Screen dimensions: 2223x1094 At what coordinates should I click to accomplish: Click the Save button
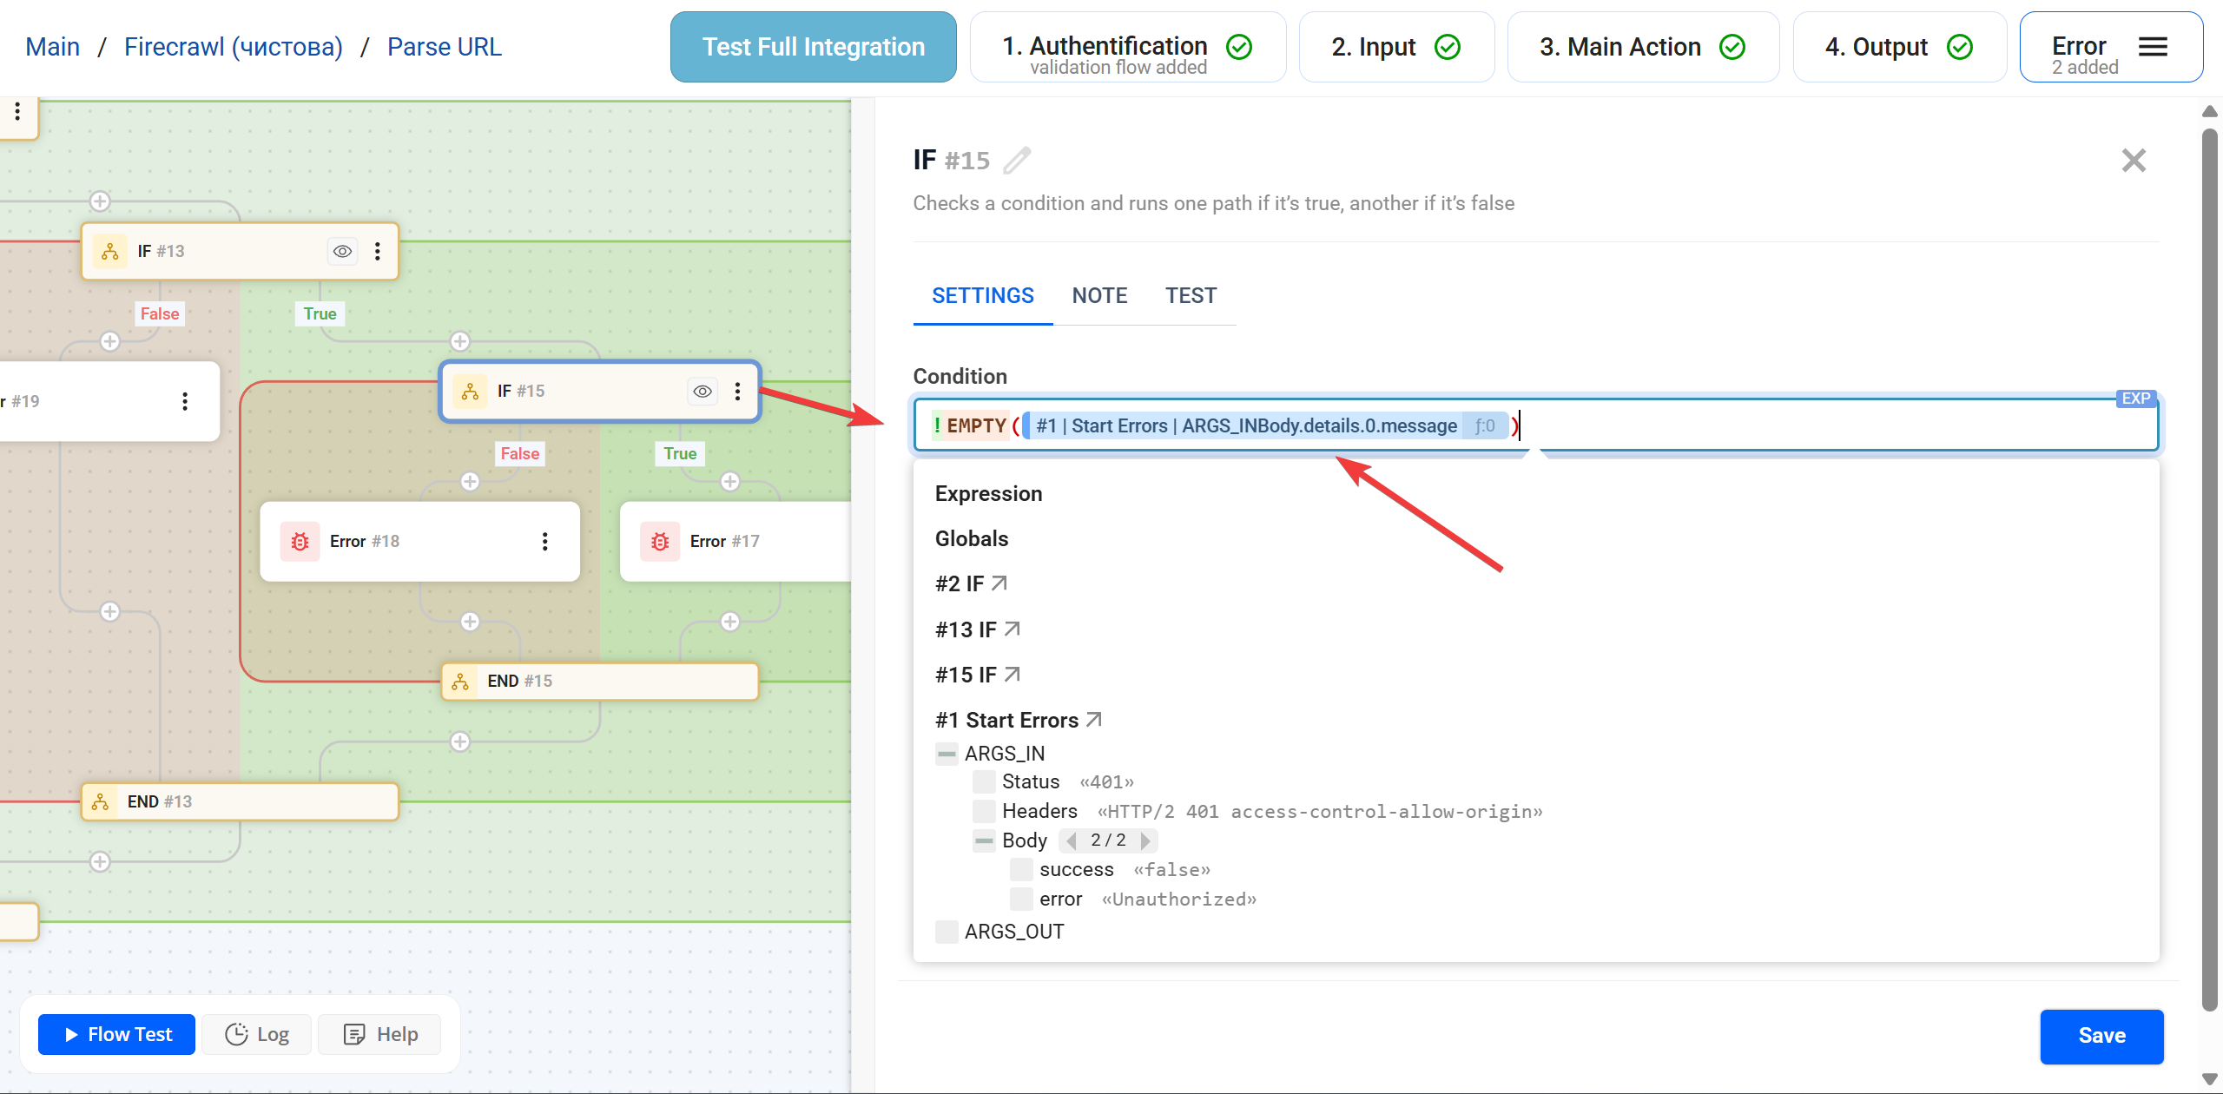point(2101,1035)
